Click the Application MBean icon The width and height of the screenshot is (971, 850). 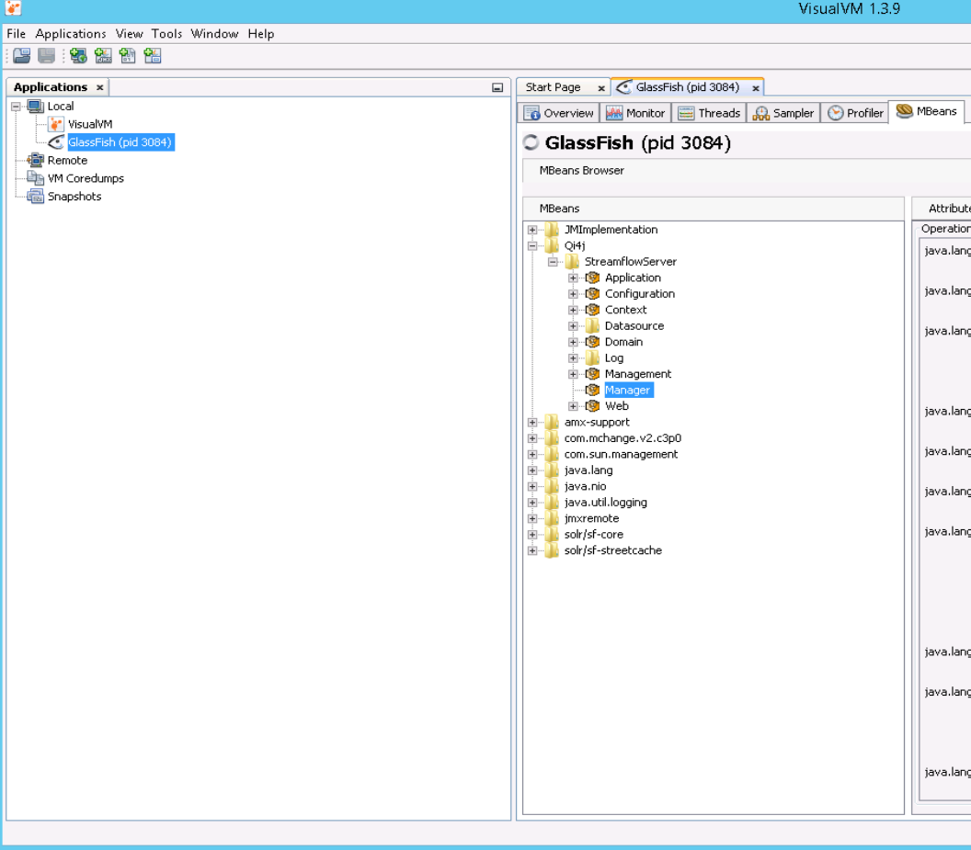tap(593, 278)
